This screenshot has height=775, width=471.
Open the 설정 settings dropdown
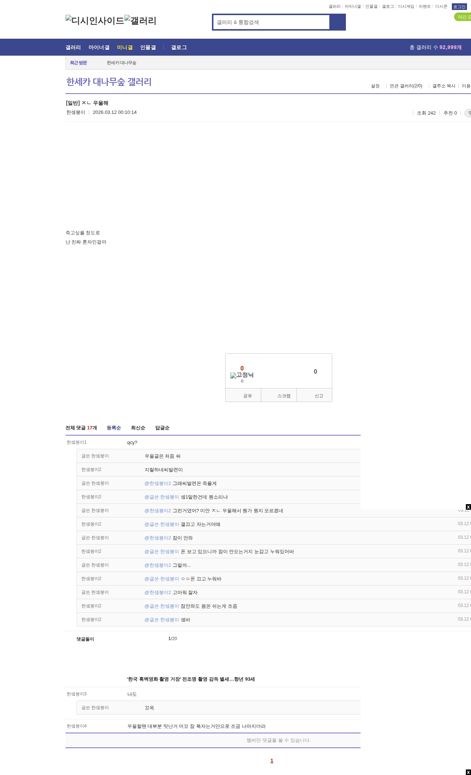click(x=375, y=86)
